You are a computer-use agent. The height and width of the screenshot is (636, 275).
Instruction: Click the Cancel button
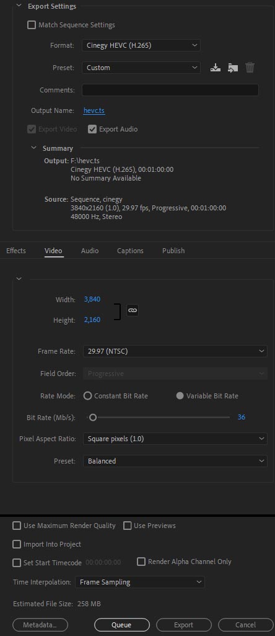[x=246, y=625]
